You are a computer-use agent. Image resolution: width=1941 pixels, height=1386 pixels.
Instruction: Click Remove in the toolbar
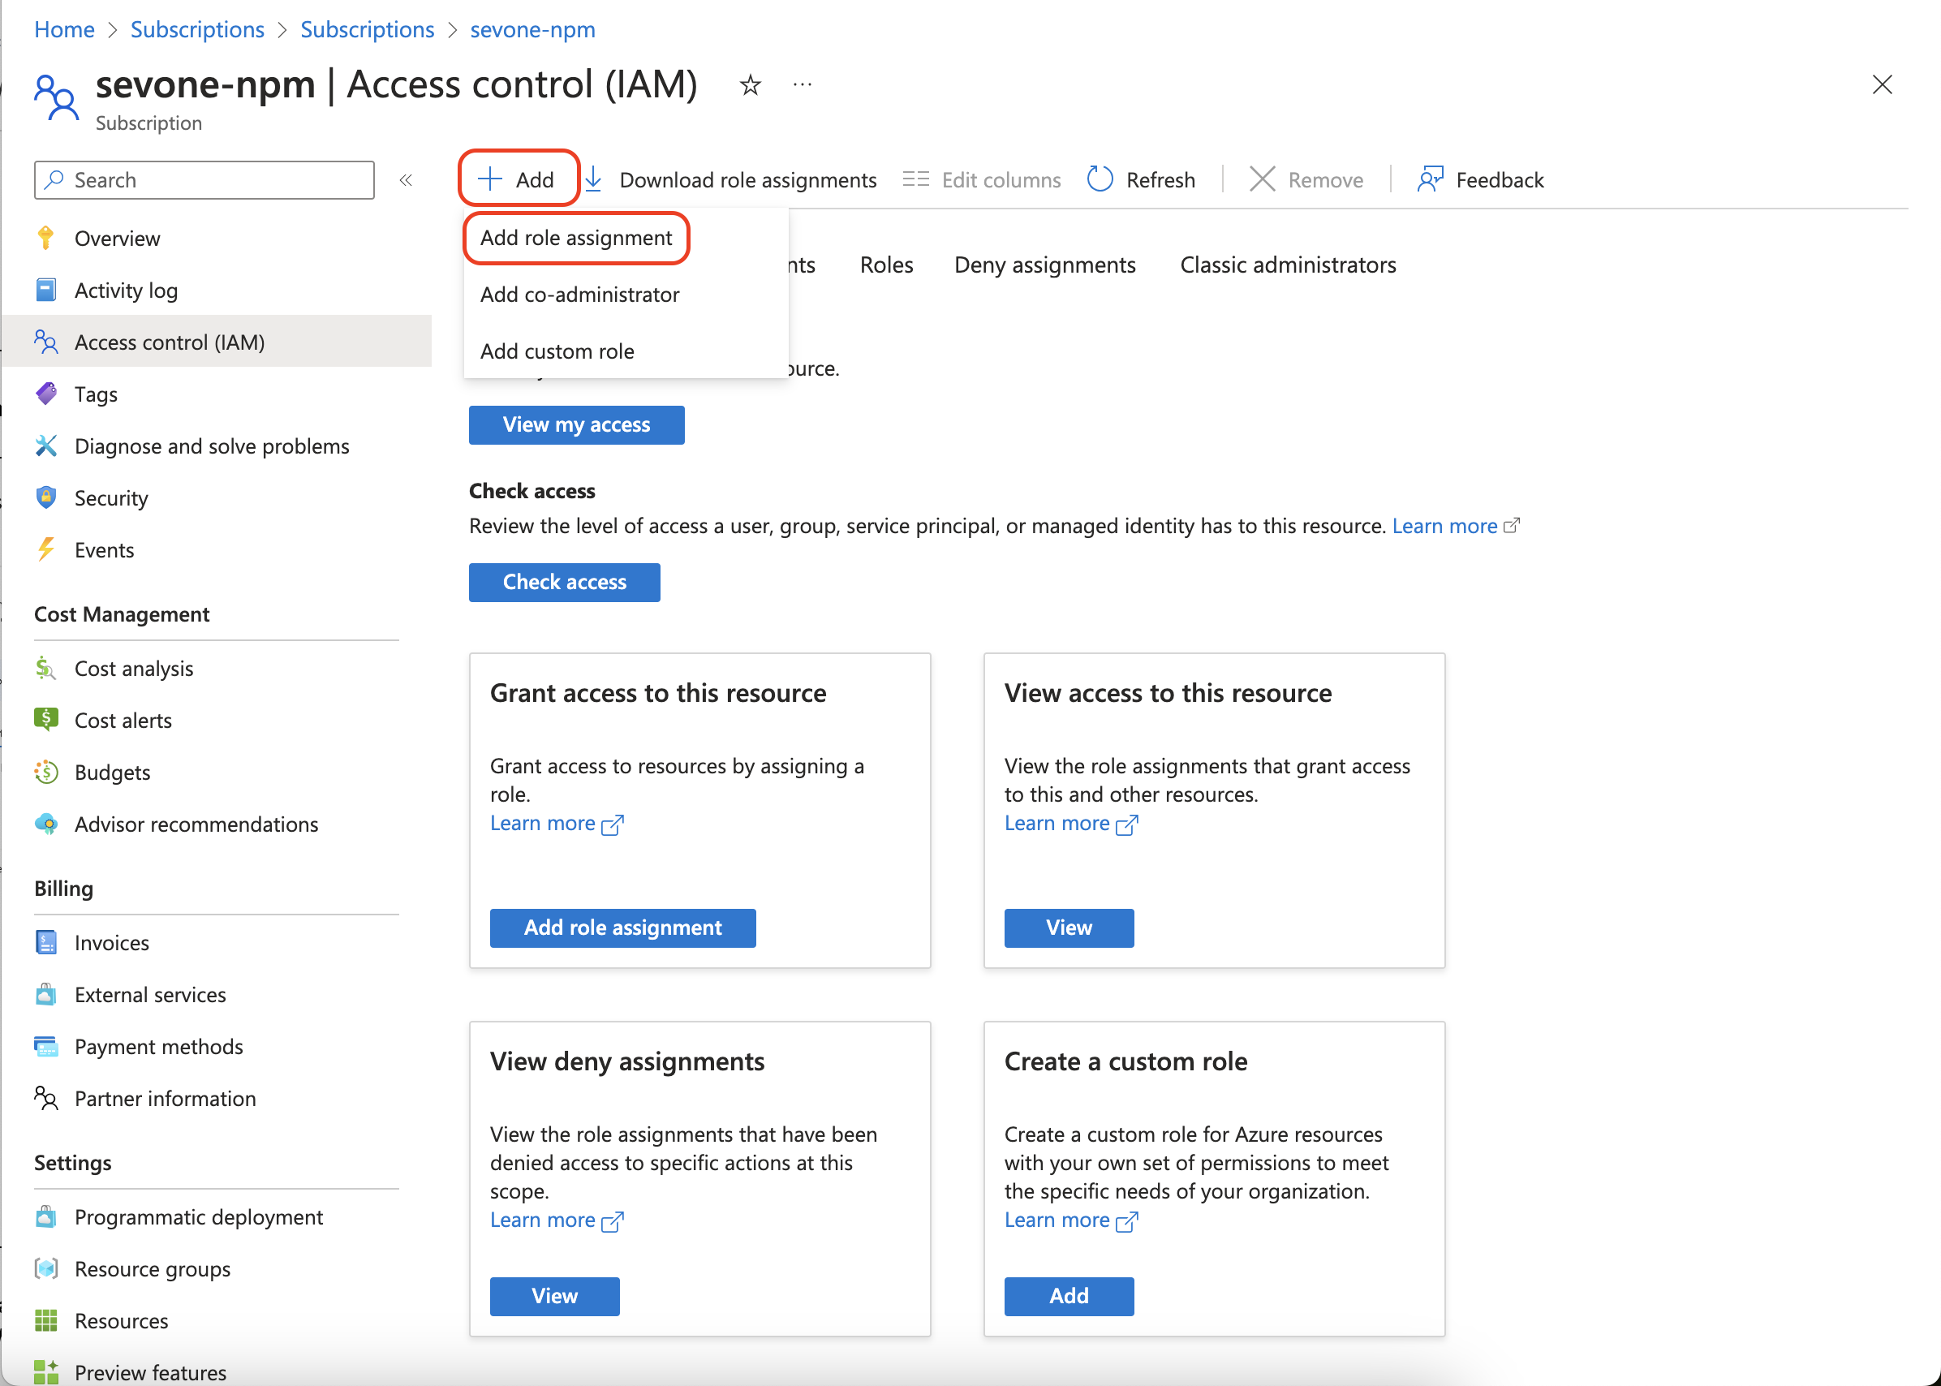pyautogui.click(x=1306, y=179)
